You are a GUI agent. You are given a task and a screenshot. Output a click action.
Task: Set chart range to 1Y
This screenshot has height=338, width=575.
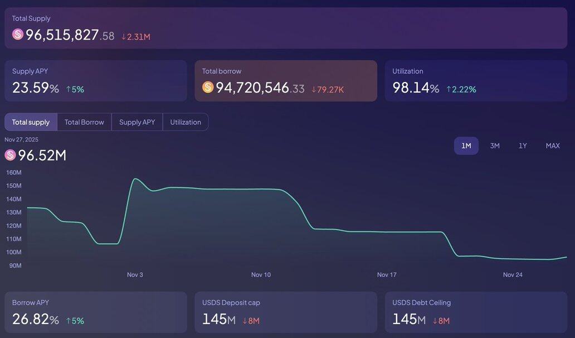point(523,146)
